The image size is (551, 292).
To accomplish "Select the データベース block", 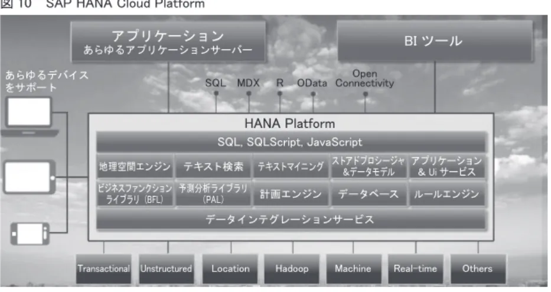I will 369,194.
